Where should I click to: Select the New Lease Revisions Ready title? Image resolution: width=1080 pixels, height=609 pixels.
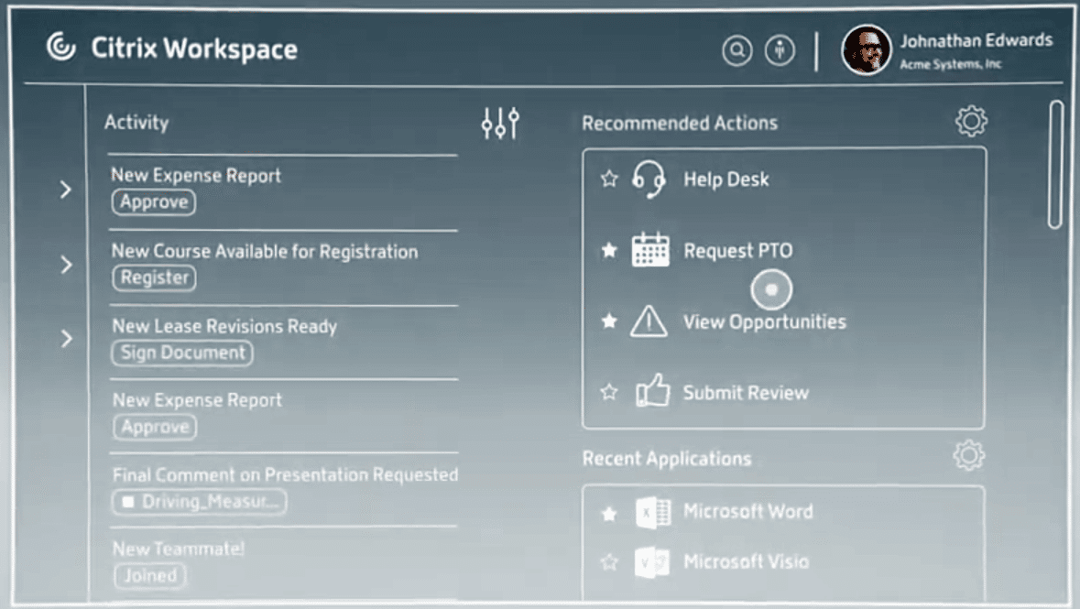click(x=224, y=326)
